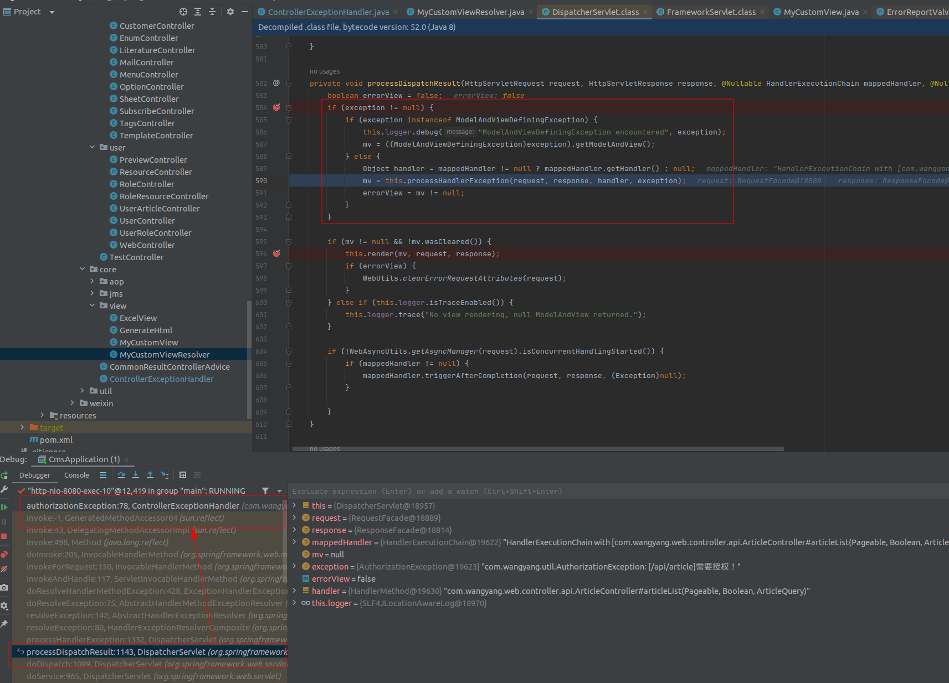Expand the resources folder
This screenshot has width=949, height=683.
(x=43, y=415)
